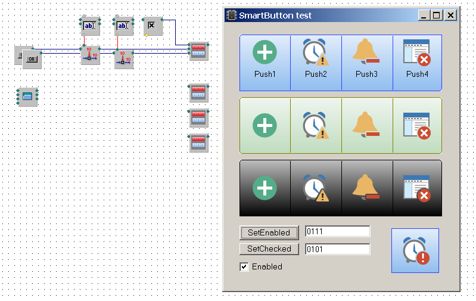Select the topmost smart button panel node
The height and width of the screenshot is (301, 476).
tap(198, 51)
